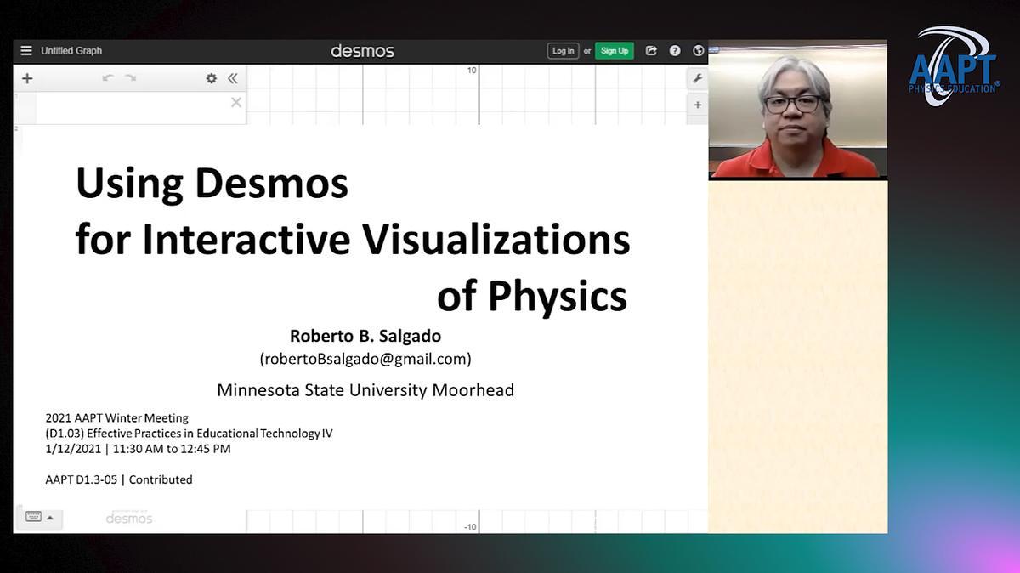Click the presenter webcam thumbnail
1020x573 pixels.
(x=797, y=110)
